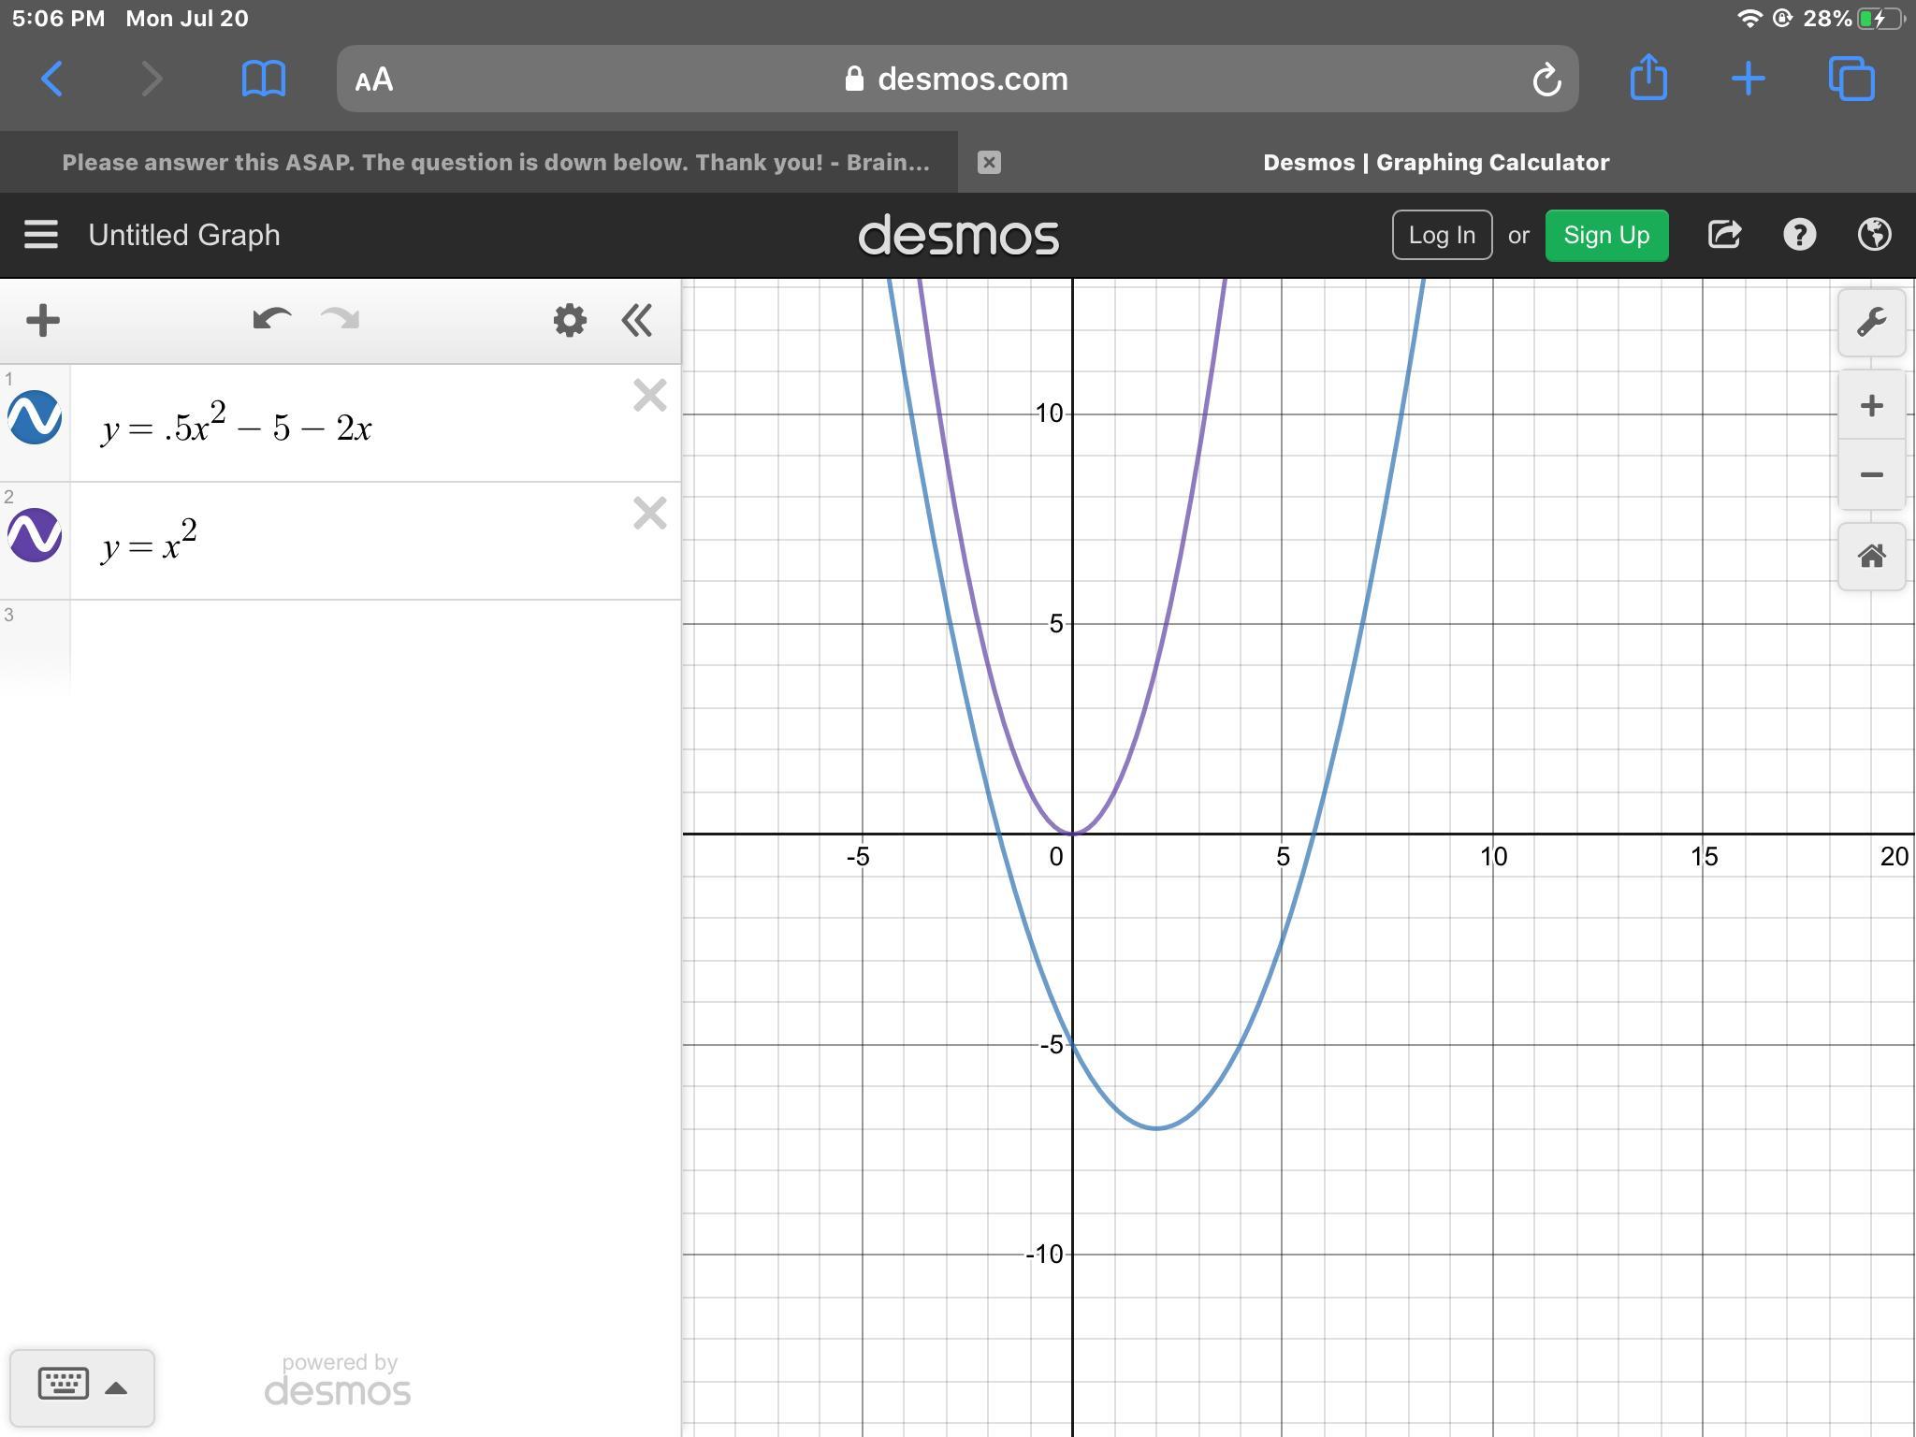Screen dimensions: 1916x1437
Task: Open the Help question mark icon
Action: [x=1799, y=235]
